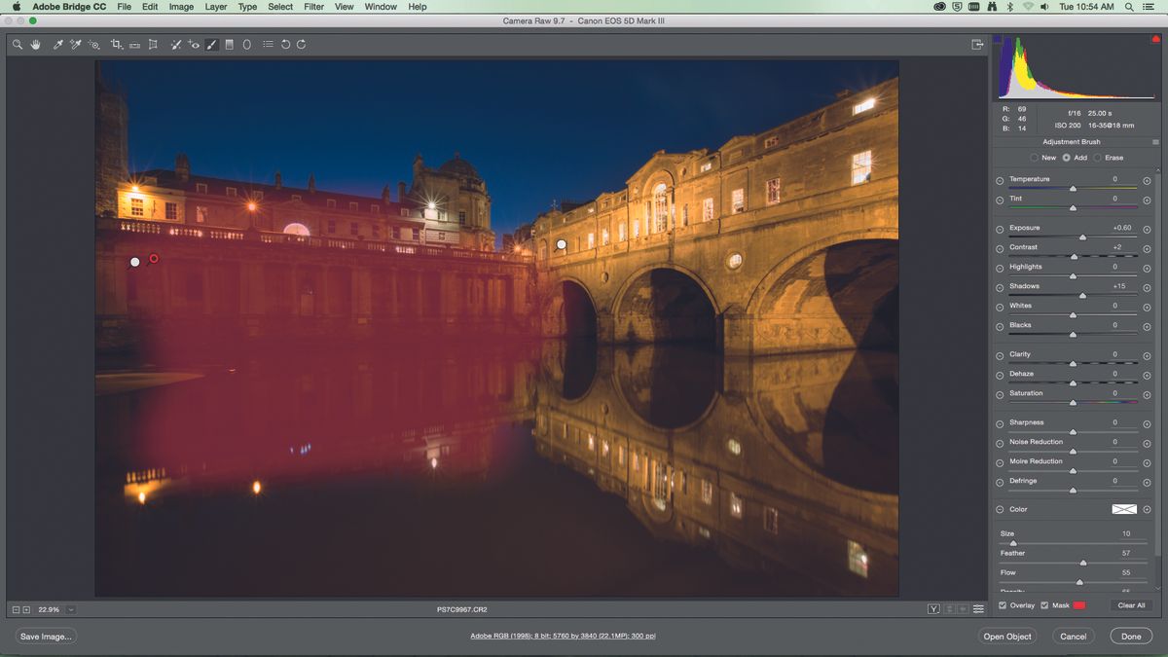Open the Adjustment Brush panel flyout menu
The height and width of the screenshot is (657, 1168).
(1156, 141)
